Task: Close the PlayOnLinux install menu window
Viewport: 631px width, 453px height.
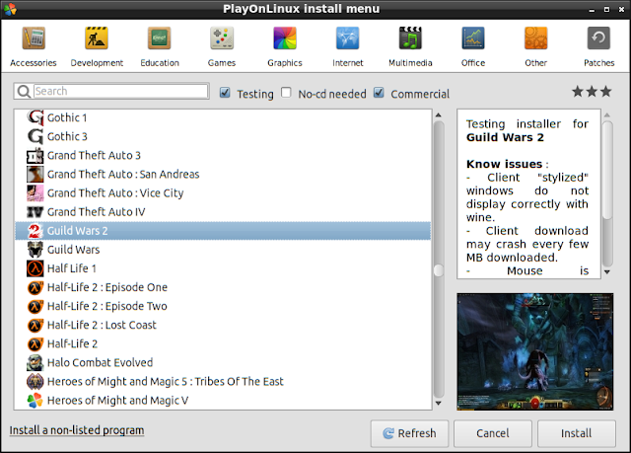Action: coord(621,9)
